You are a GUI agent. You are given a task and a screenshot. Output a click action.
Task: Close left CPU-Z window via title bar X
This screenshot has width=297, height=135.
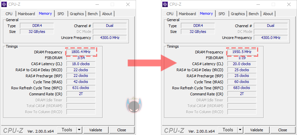click(128, 4)
